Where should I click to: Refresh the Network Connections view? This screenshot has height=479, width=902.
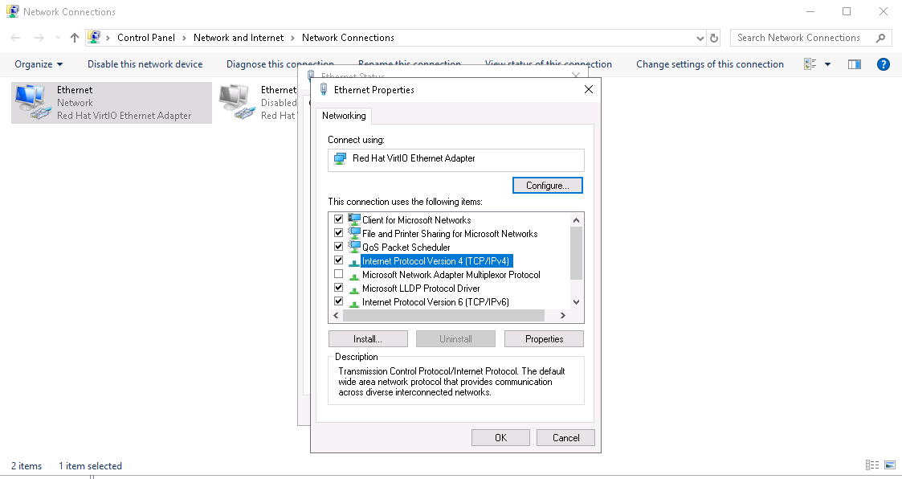(714, 38)
